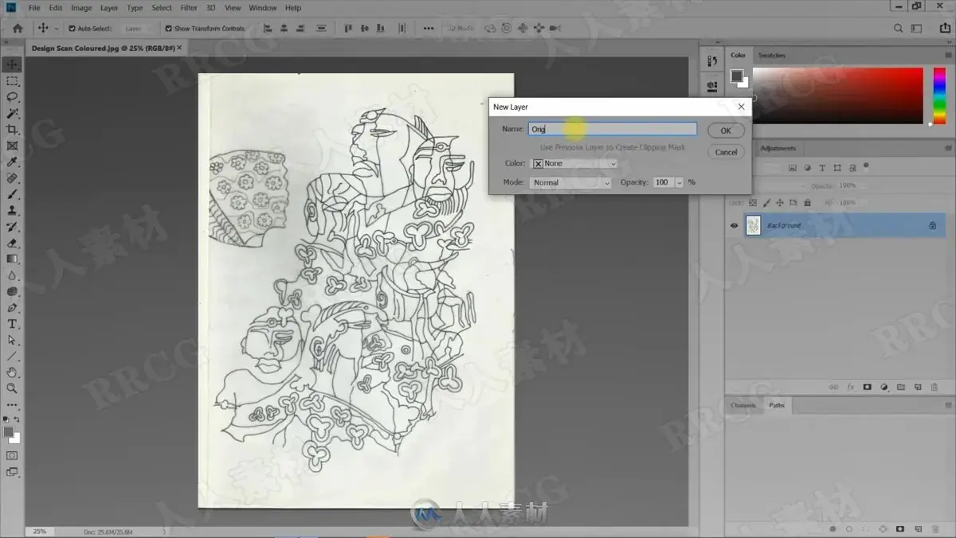Open the Color panel flyout menu
956x538 pixels.
(948, 55)
